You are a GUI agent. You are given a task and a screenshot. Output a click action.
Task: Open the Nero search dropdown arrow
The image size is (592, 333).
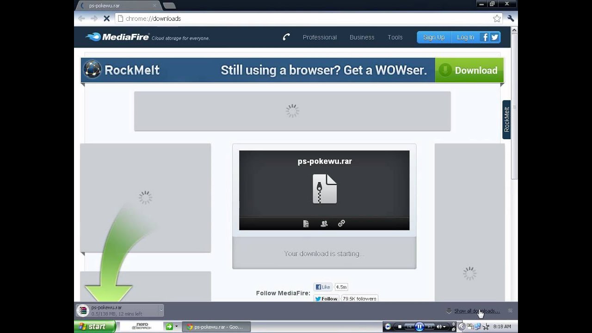176,327
